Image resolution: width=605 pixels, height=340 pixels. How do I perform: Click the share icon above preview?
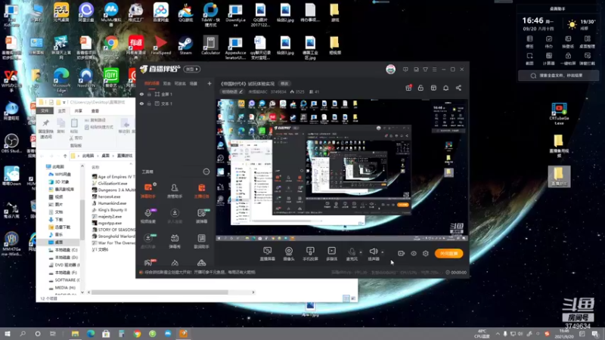(x=458, y=88)
